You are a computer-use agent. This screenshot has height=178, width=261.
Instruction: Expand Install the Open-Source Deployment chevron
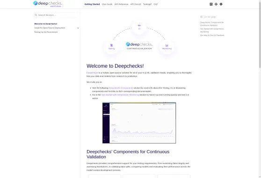pos(78,28)
